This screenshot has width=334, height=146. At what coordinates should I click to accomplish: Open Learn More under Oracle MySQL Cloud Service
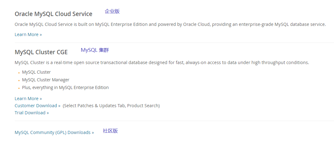click(x=28, y=34)
